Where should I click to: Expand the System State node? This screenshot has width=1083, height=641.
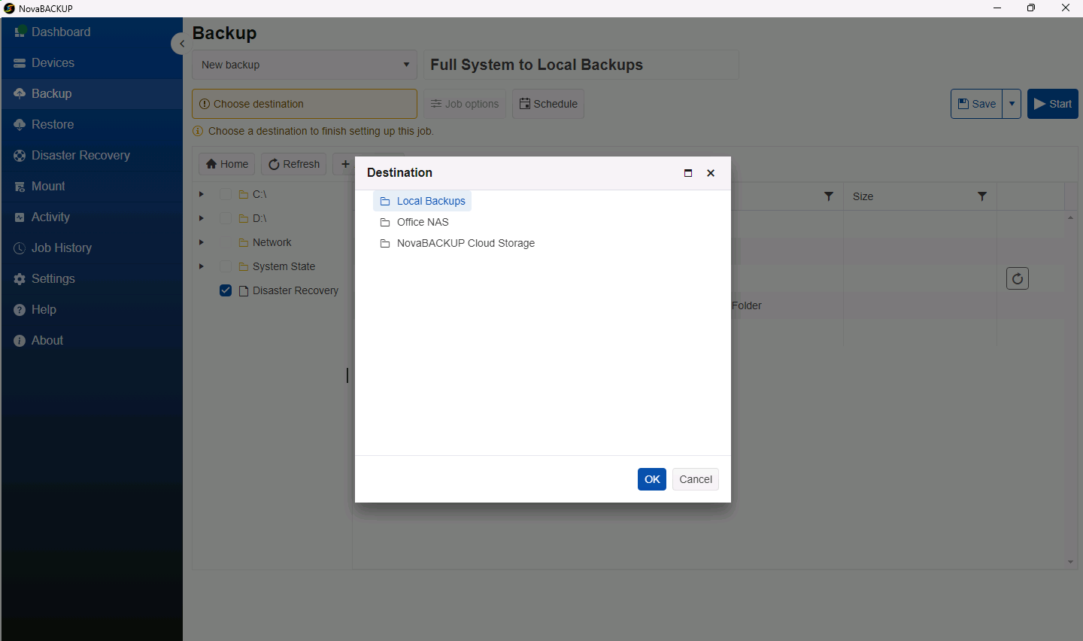click(201, 266)
